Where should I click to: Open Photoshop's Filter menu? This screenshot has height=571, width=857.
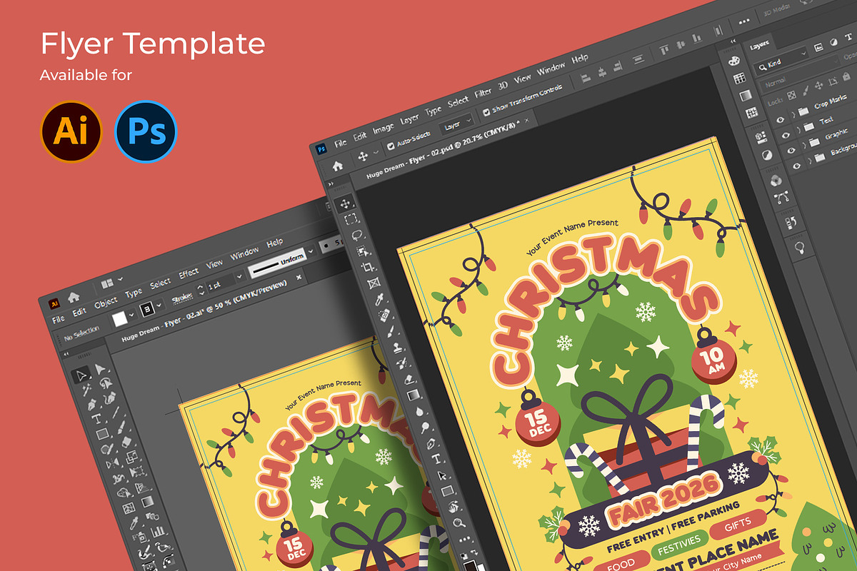[x=483, y=93]
